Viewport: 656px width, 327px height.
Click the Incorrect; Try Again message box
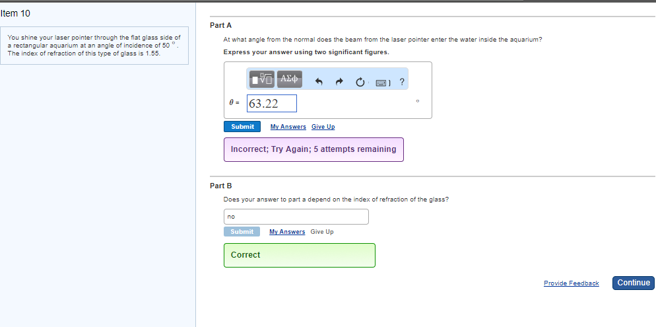coord(313,149)
